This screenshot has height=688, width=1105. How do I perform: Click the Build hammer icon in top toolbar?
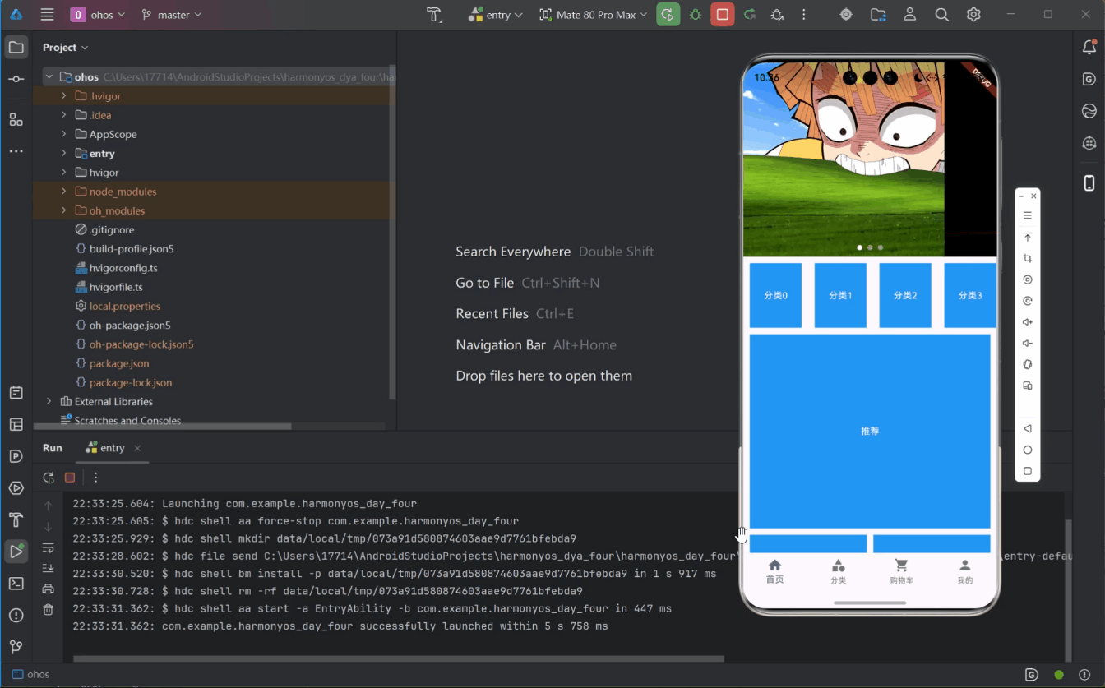[435, 15]
